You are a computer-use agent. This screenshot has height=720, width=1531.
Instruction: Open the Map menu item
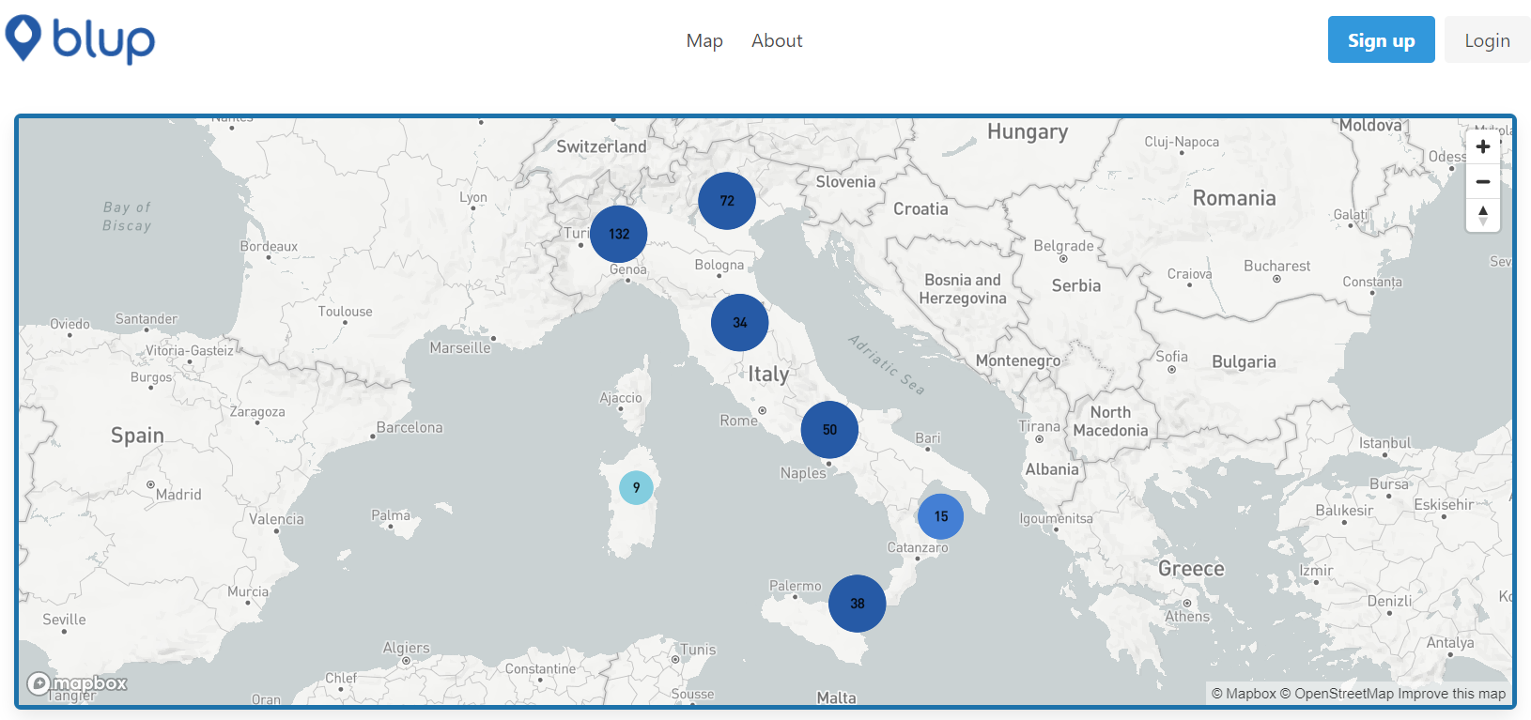[704, 40]
